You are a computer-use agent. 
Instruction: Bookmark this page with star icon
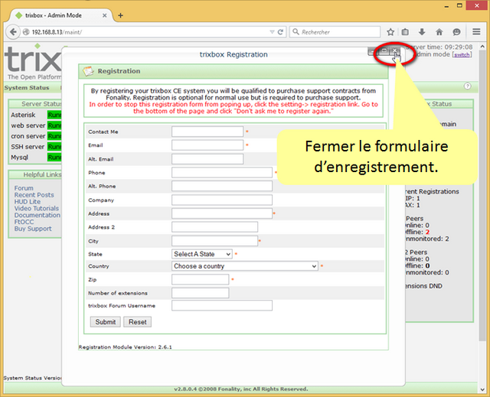click(x=390, y=32)
